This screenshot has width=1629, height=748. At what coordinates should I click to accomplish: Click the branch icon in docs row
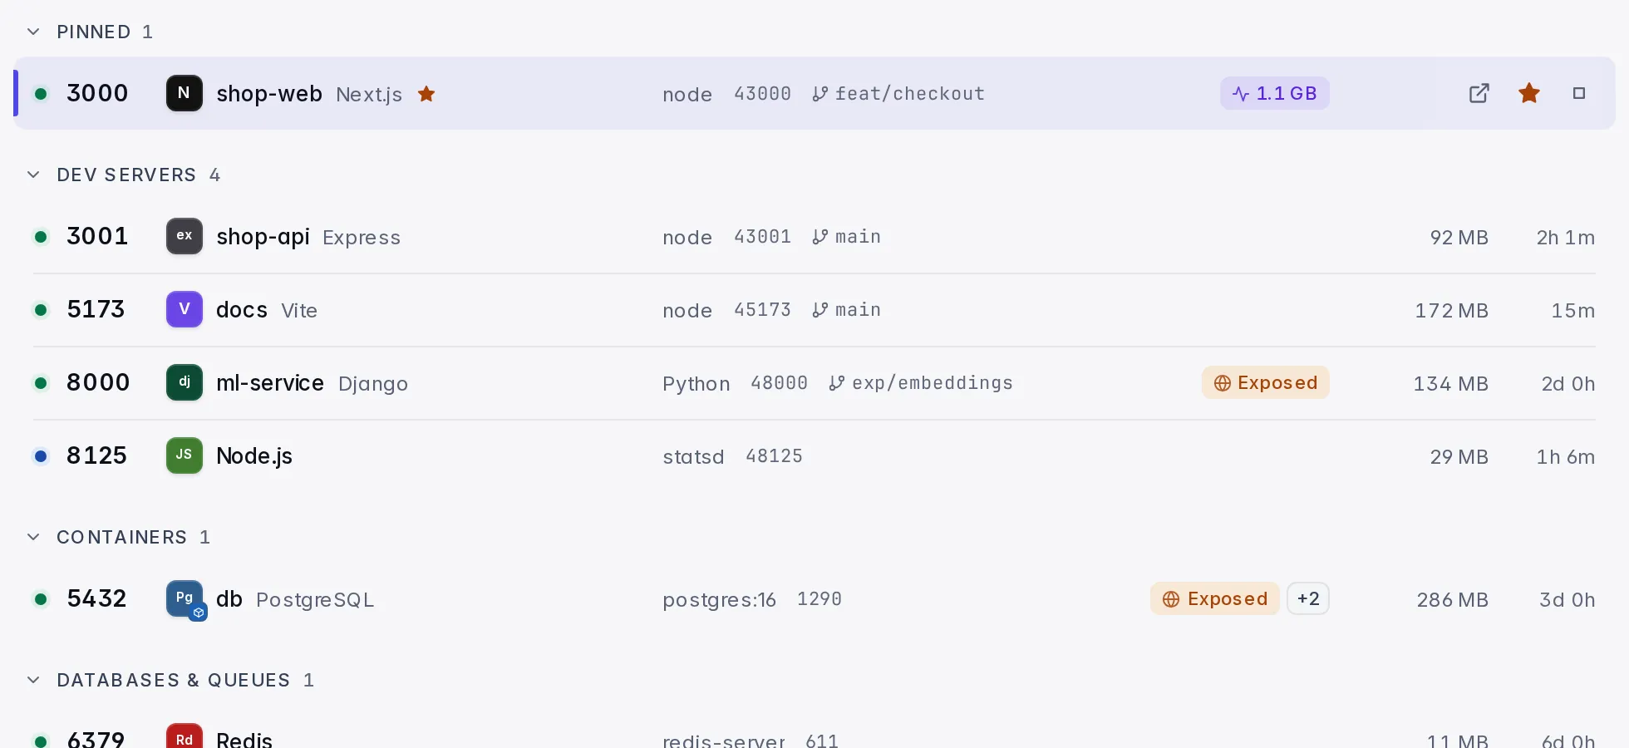tap(820, 310)
